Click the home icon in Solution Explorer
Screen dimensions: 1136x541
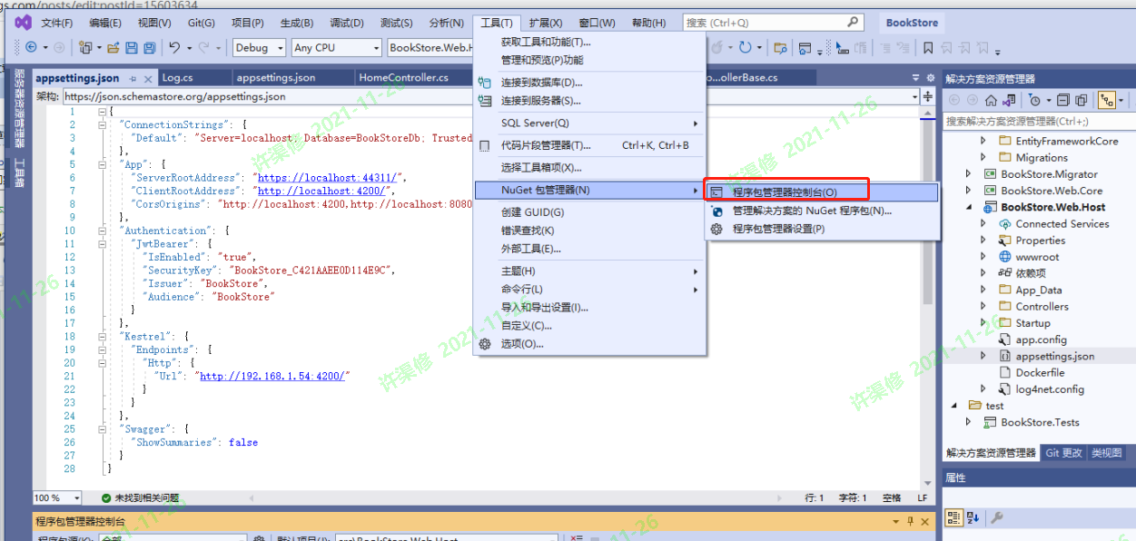(991, 100)
